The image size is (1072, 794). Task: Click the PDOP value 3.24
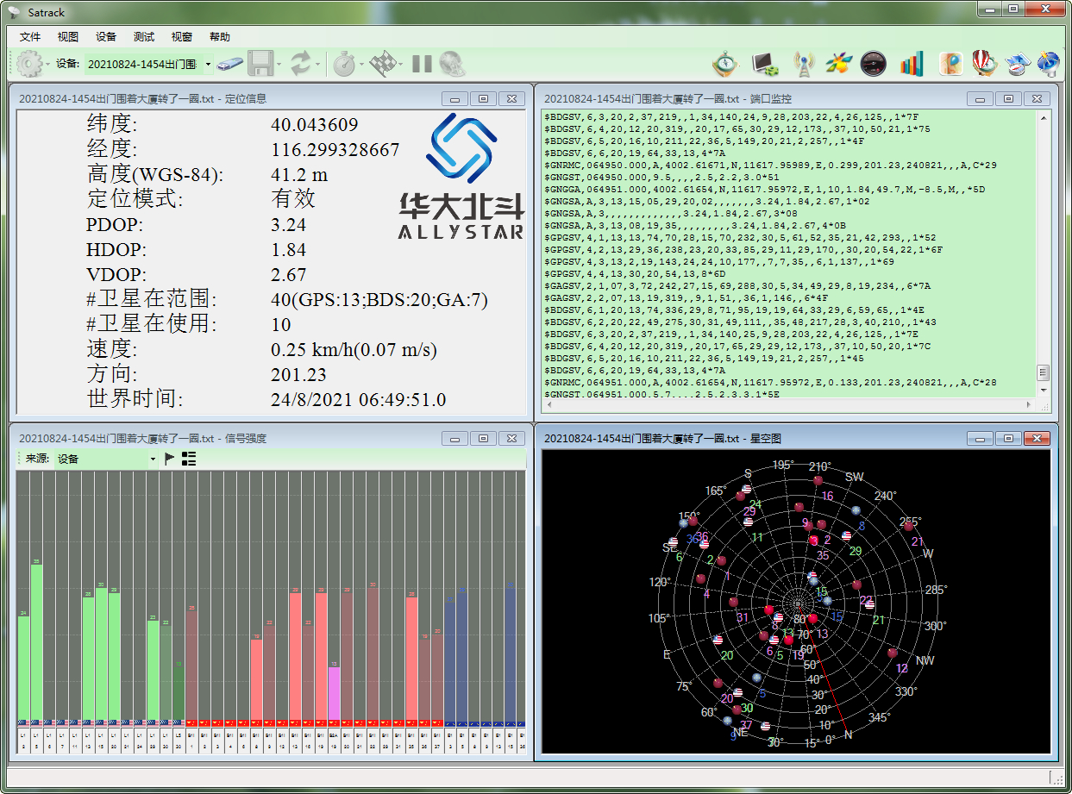pyautogui.click(x=289, y=225)
